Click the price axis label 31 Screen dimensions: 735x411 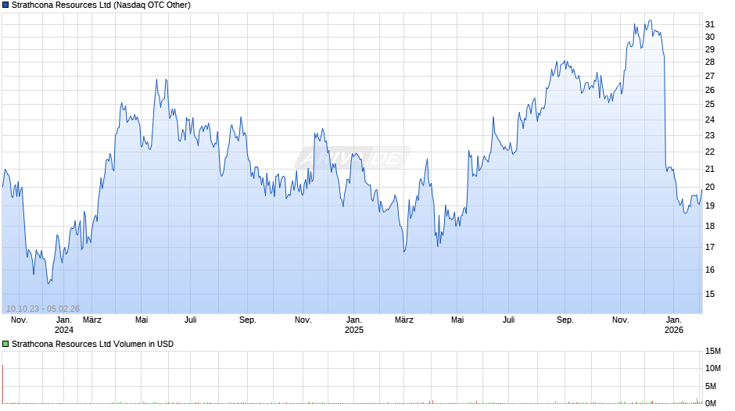(710, 24)
